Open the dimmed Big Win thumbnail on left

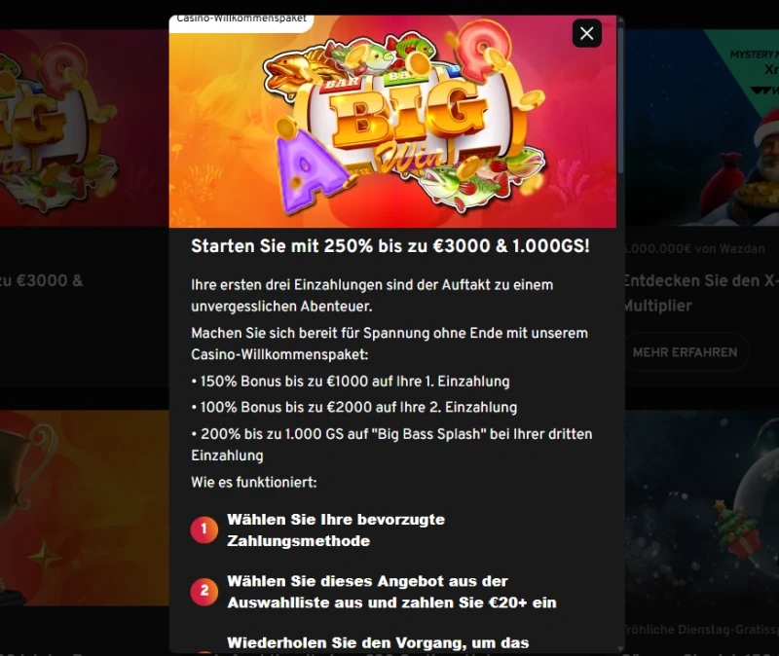85,128
